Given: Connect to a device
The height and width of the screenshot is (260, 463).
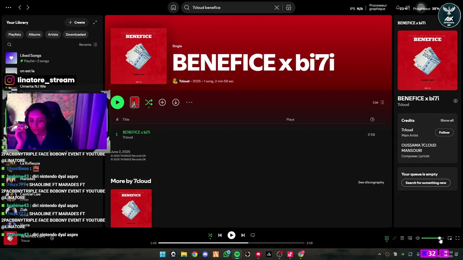Looking at the screenshot, I should pyautogui.click(x=410, y=238).
